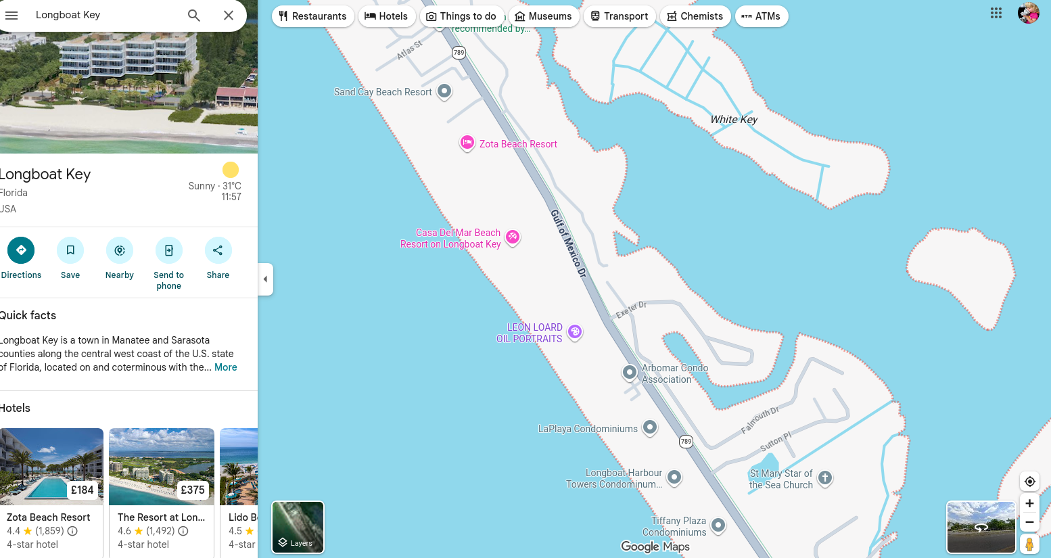1051x558 pixels.
Task: Filter map by Hotels
Action: pyautogui.click(x=387, y=16)
